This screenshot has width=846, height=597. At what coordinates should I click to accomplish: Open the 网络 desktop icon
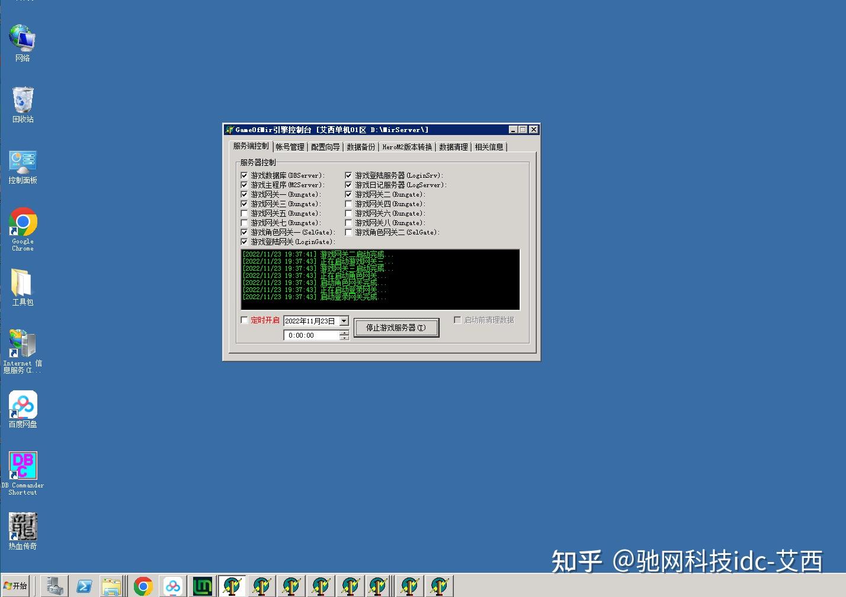point(23,43)
